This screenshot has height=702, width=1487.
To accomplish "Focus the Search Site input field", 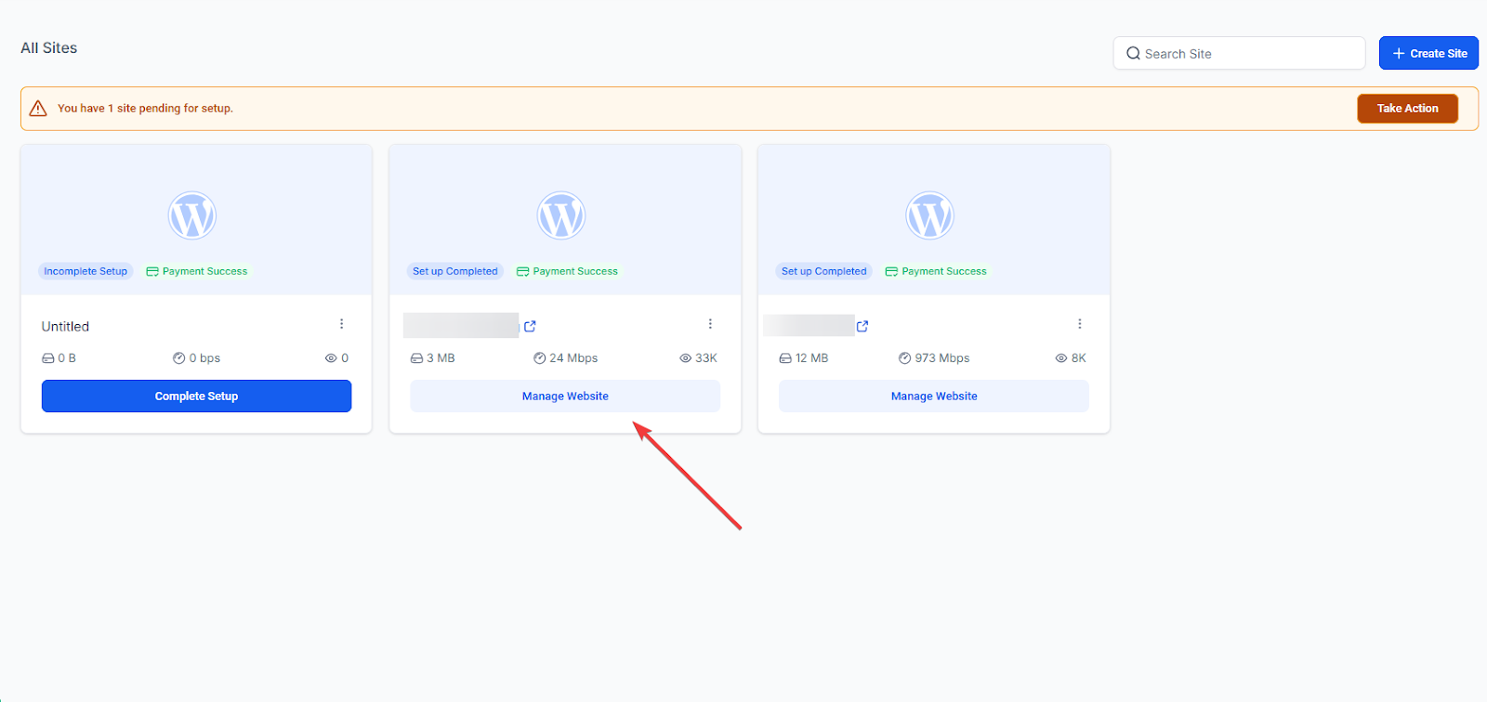I will [x=1239, y=53].
